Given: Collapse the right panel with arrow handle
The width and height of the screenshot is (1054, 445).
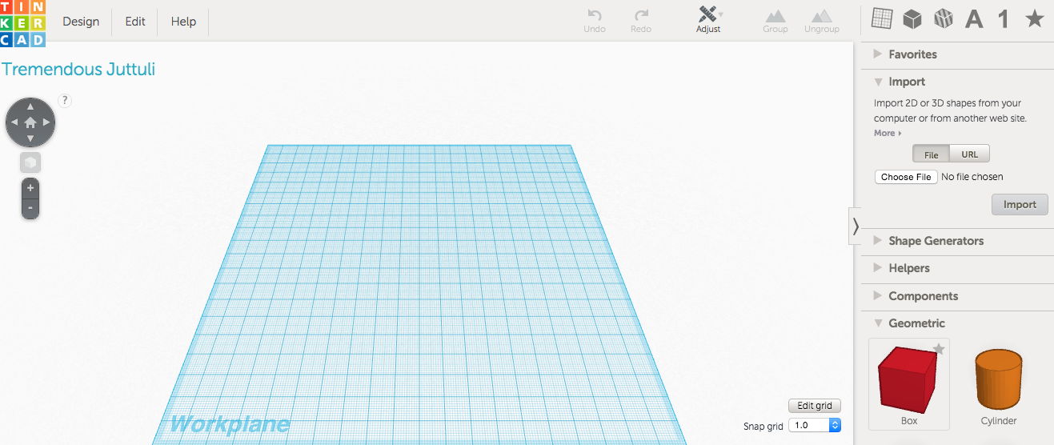Looking at the screenshot, I should tap(855, 227).
